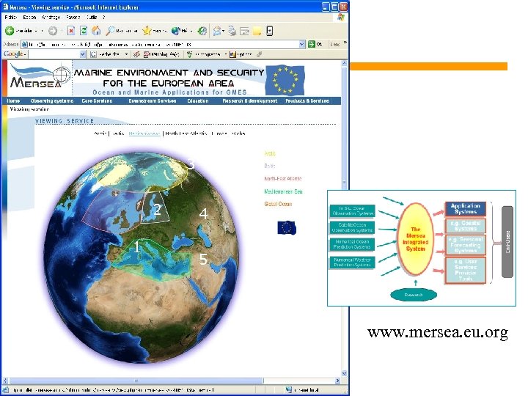
Task: Click the large EU flag in page banner
Action: tap(285, 80)
